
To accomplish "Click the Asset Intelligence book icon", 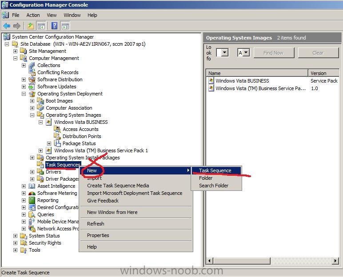I will pyautogui.click(x=32, y=186).
